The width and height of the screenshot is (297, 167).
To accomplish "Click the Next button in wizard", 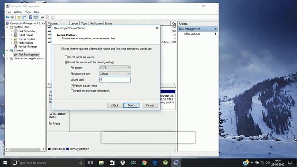I will click(131, 105).
